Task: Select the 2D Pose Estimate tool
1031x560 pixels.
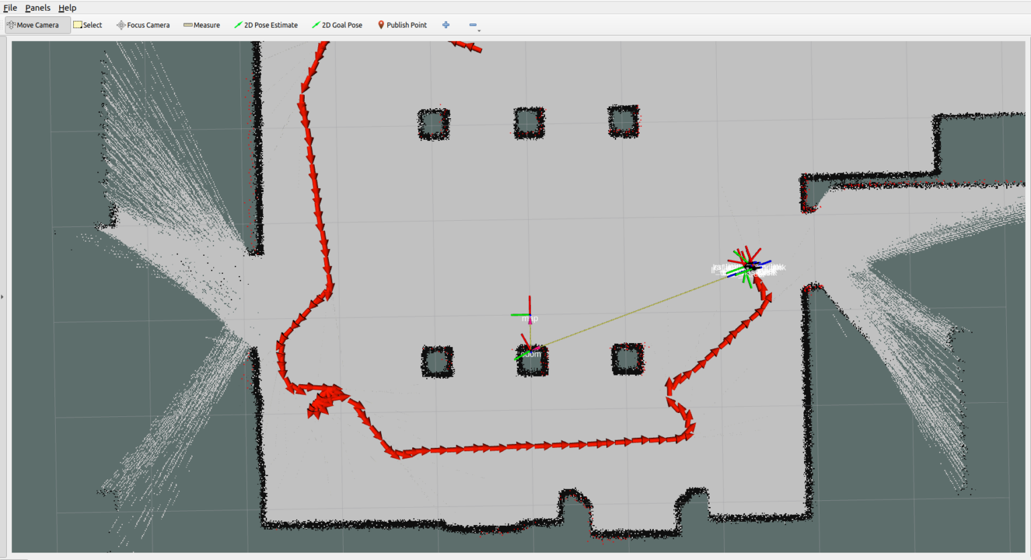Action: [266, 25]
